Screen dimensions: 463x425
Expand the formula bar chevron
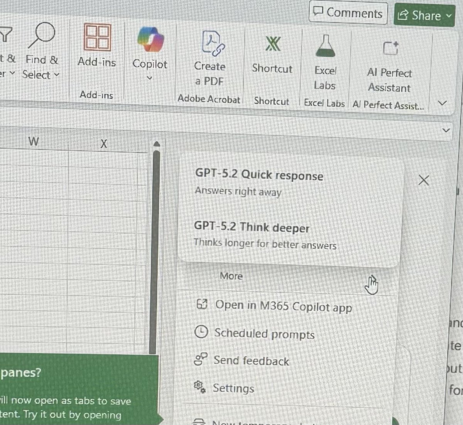click(x=446, y=130)
